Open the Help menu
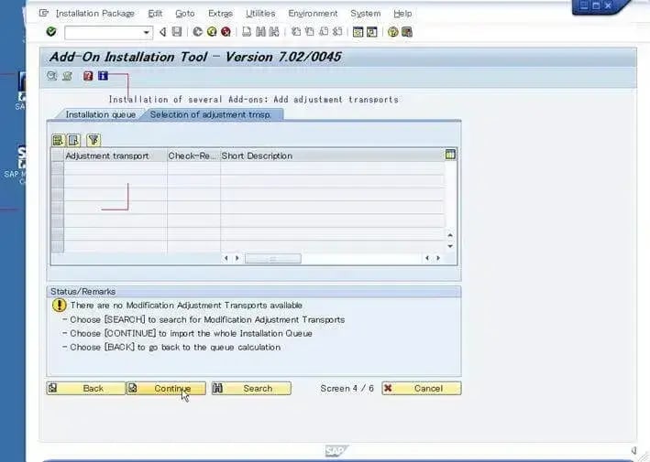 (402, 14)
